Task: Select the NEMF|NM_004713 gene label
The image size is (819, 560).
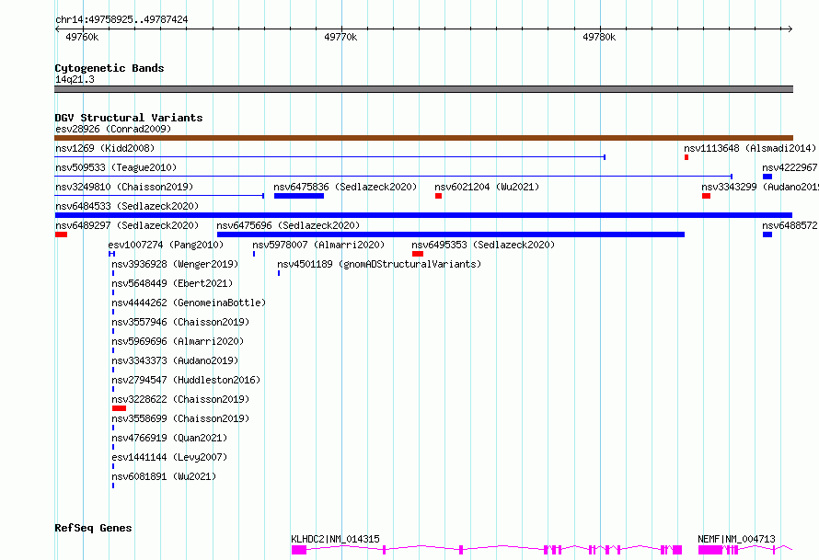Action: click(x=736, y=539)
